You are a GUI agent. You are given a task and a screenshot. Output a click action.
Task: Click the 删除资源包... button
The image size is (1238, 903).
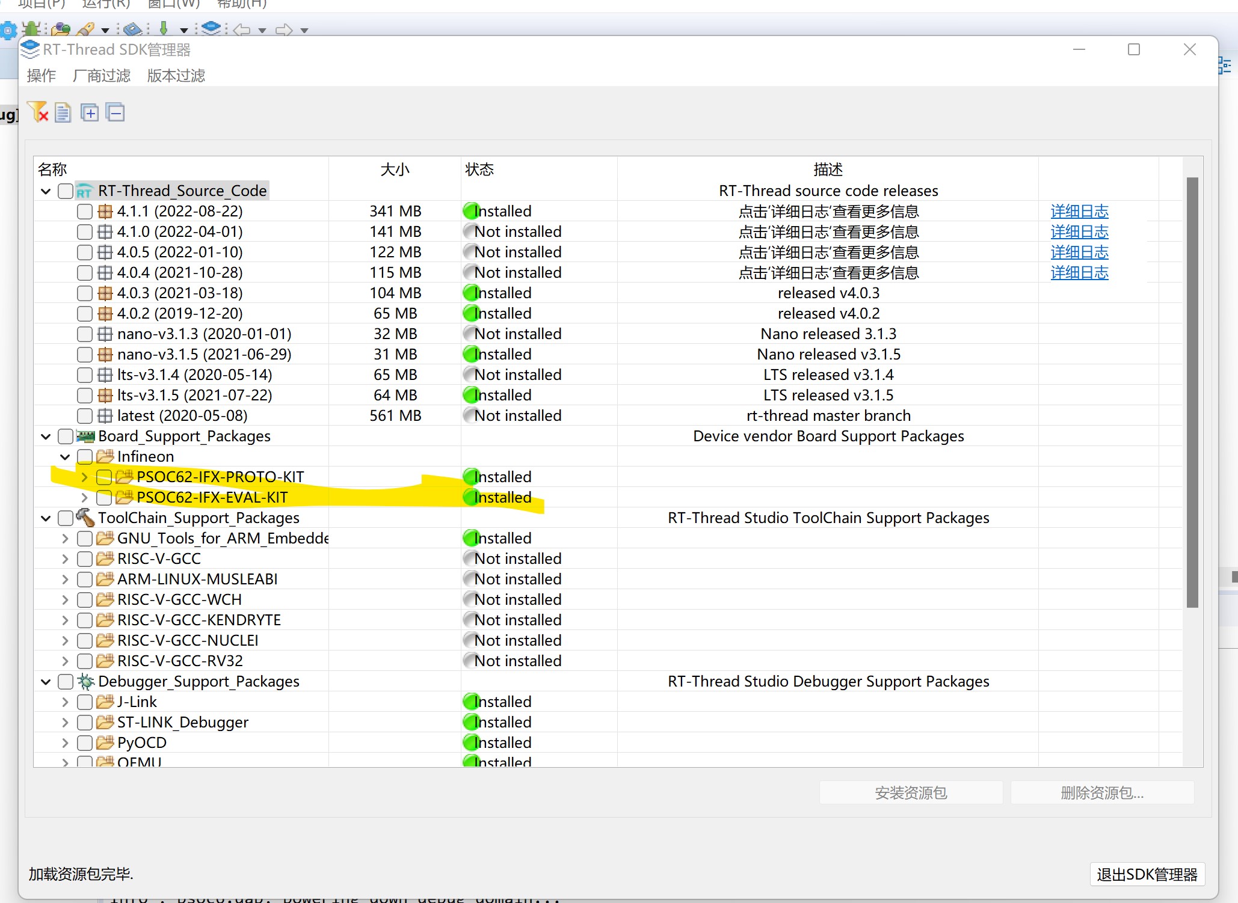pyautogui.click(x=1102, y=792)
